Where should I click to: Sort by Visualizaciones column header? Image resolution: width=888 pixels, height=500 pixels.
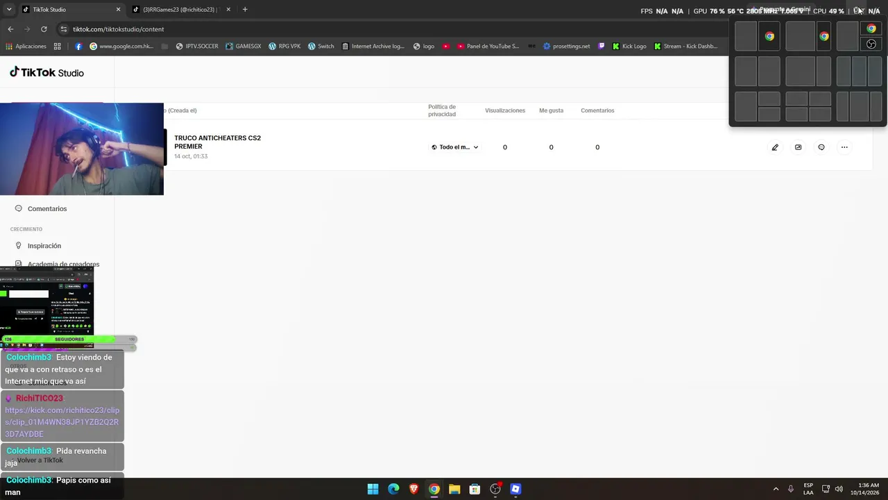point(505,110)
